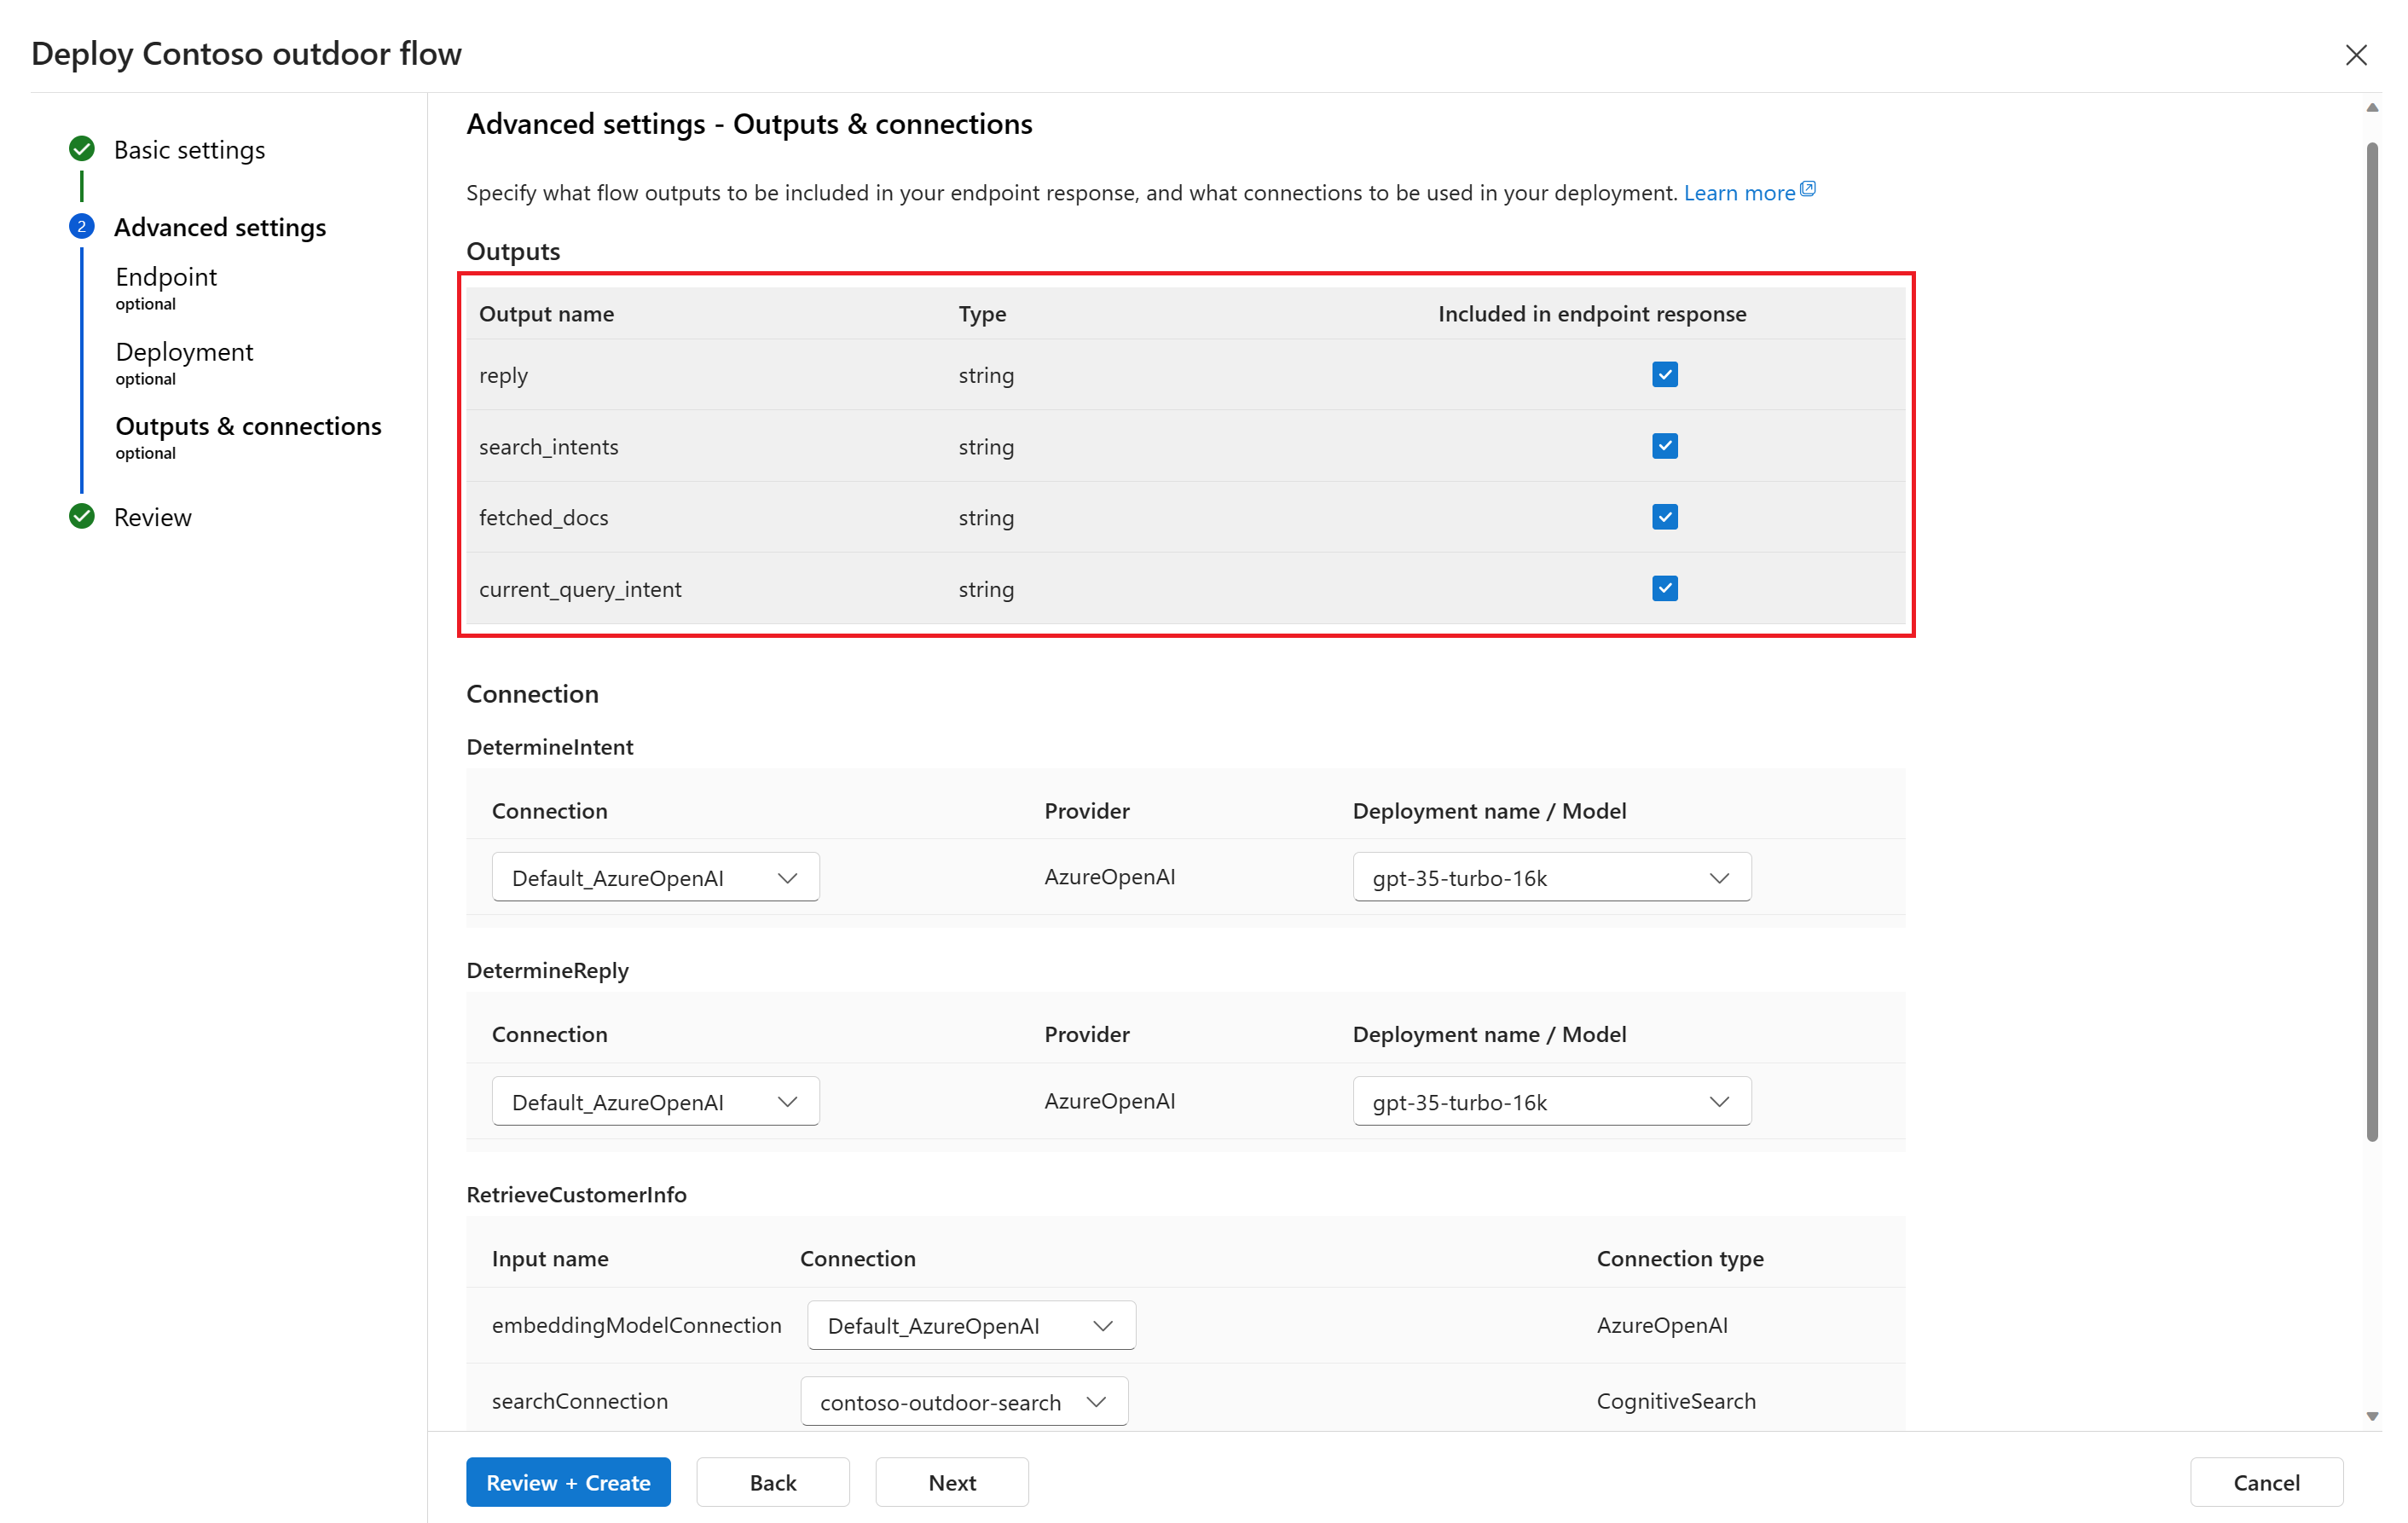This screenshot has height=1523, width=2408.
Task: Open embeddingModelConnection dropdown
Action: point(970,1325)
